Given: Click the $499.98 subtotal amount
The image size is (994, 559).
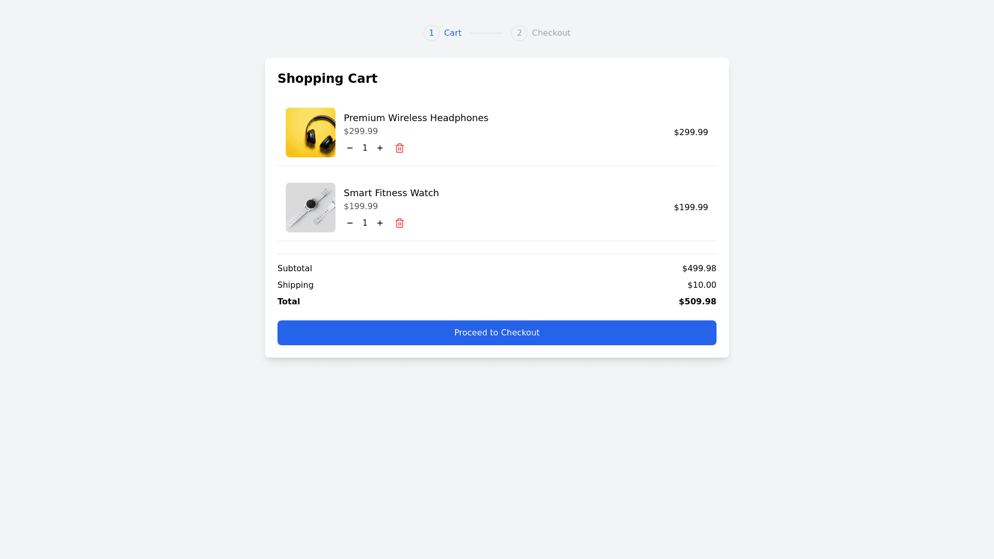Looking at the screenshot, I should click(699, 269).
